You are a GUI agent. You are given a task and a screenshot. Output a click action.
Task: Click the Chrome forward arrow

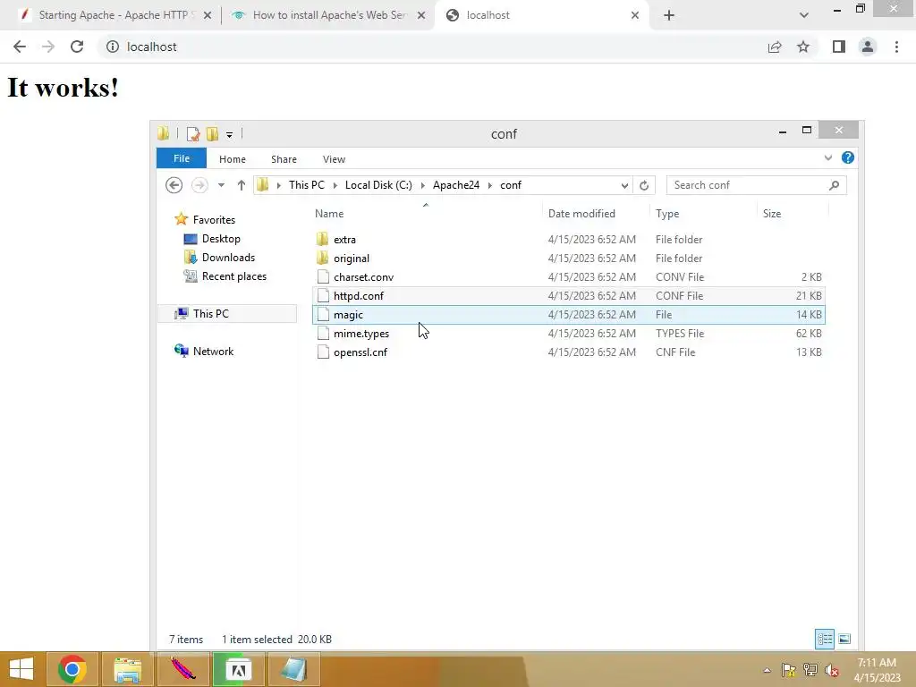point(48,47)
